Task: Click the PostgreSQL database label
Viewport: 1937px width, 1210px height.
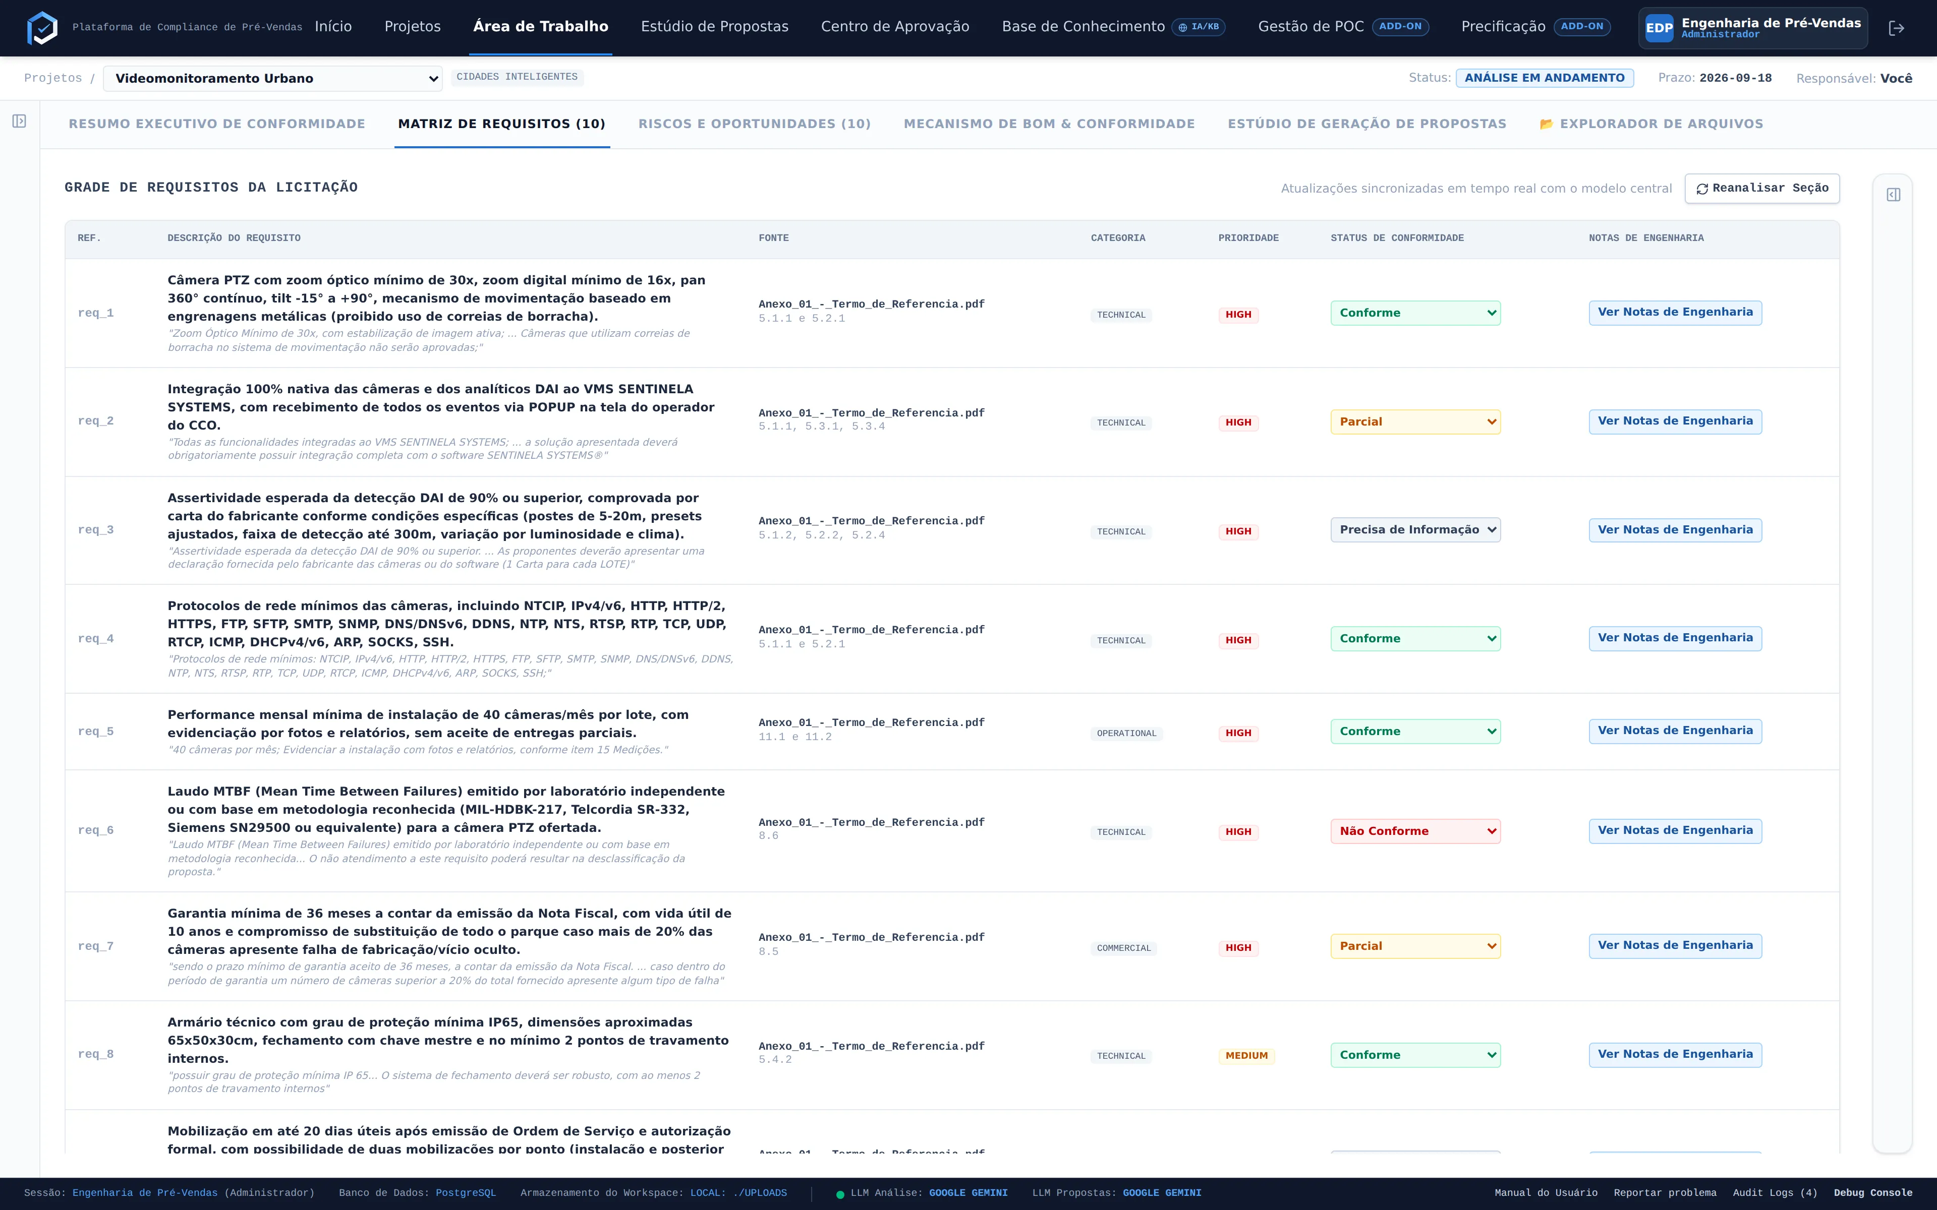Action: pos(466,1193)
